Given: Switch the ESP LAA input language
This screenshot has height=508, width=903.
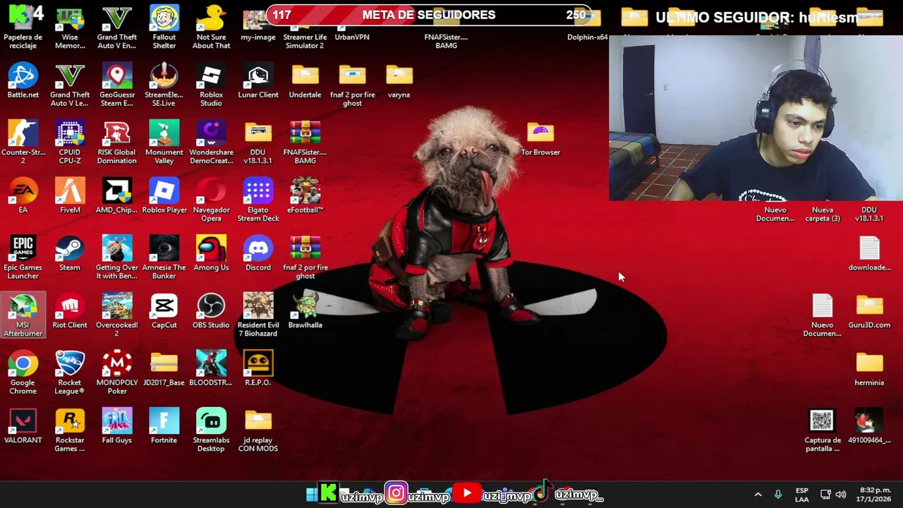Looking at the screenshot, I should (x=802, y=495).
